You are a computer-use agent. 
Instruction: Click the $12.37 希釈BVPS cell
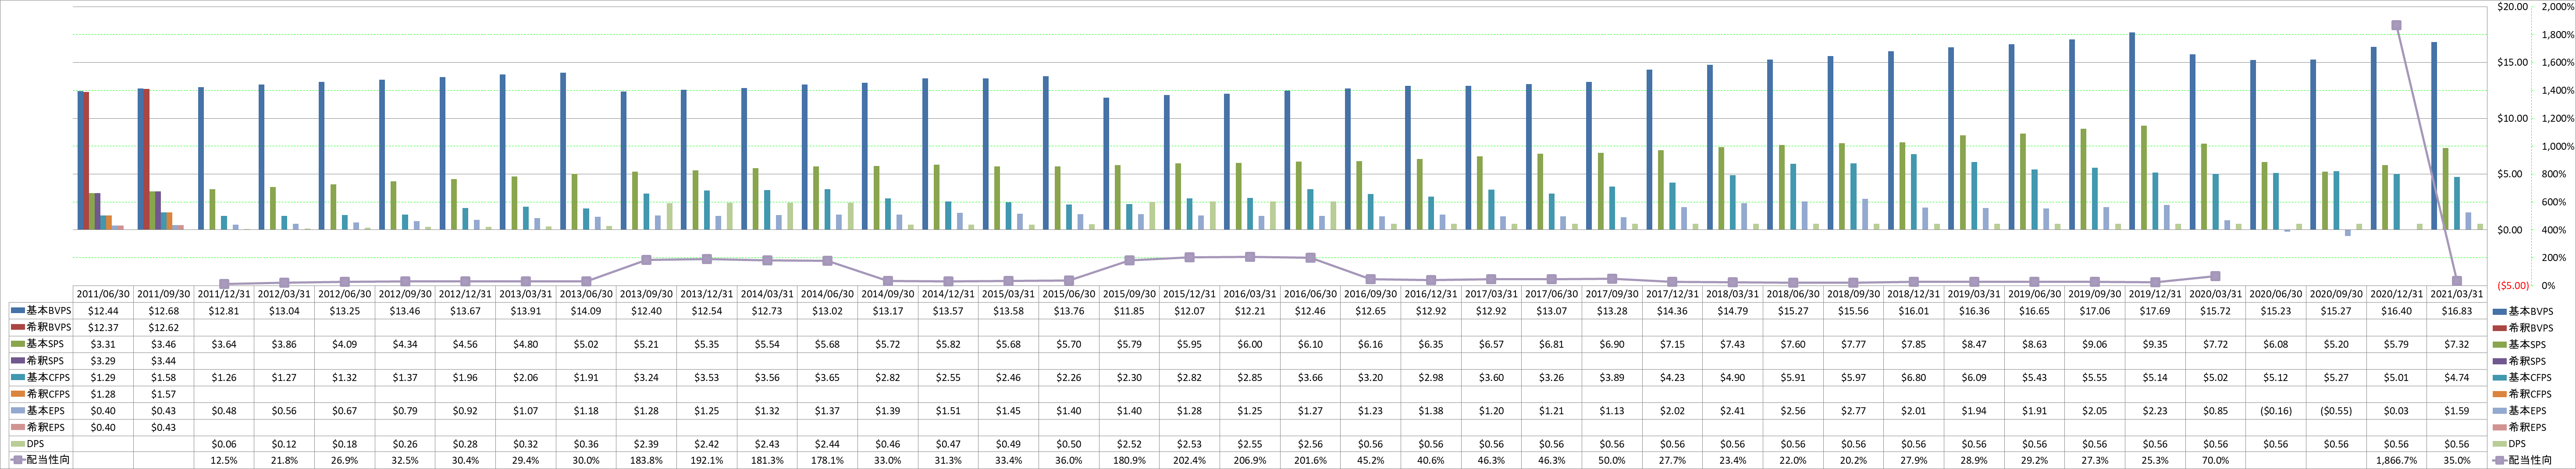(104, 327)
